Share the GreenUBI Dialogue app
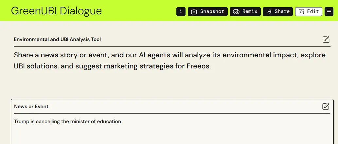Viewport: 338px width, 144px height. point(278,12)
